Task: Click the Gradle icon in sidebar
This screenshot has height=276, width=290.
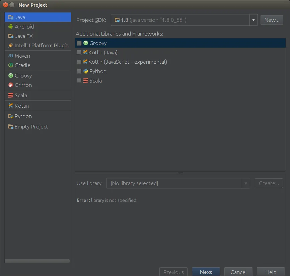Action: click(x=11, y=65)
